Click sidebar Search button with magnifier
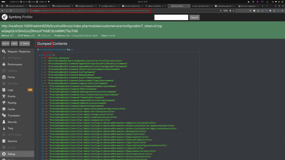285x160 pixels. point(25,43)
